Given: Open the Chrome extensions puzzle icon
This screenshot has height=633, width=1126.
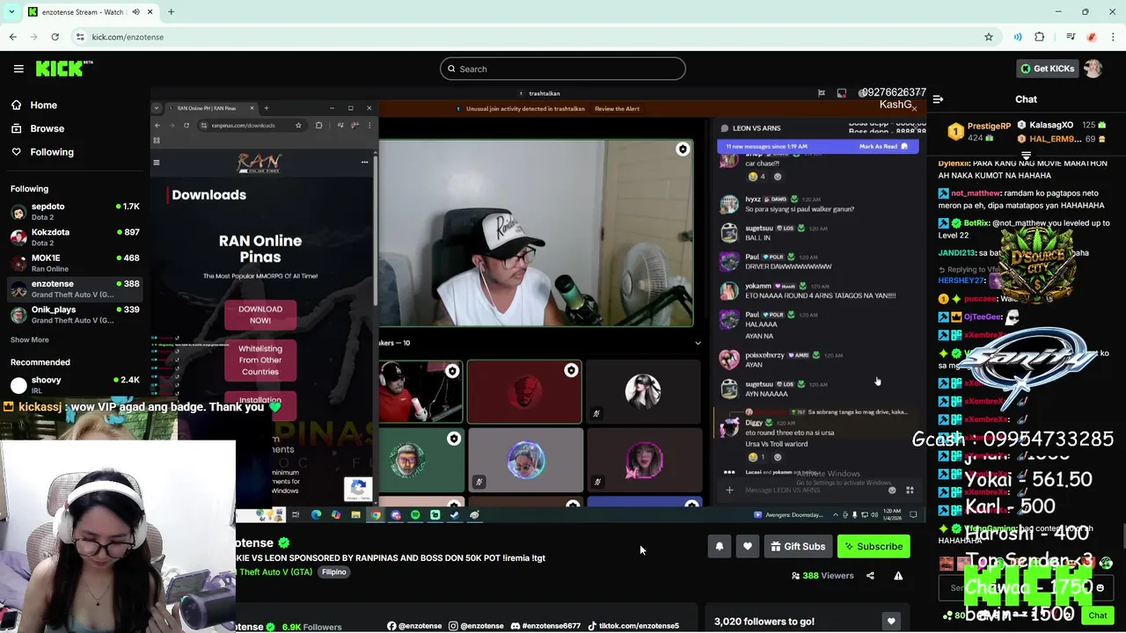Looking at the screenshot, I should [1040, 37].
